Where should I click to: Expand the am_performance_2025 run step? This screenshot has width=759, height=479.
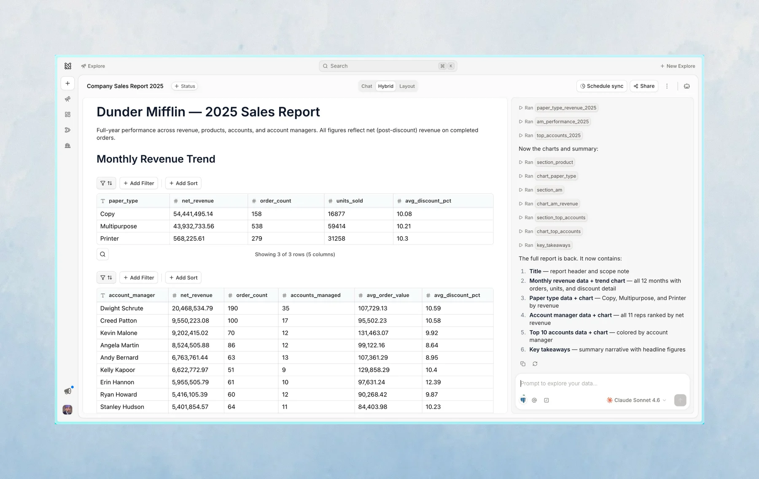[554, 121]
